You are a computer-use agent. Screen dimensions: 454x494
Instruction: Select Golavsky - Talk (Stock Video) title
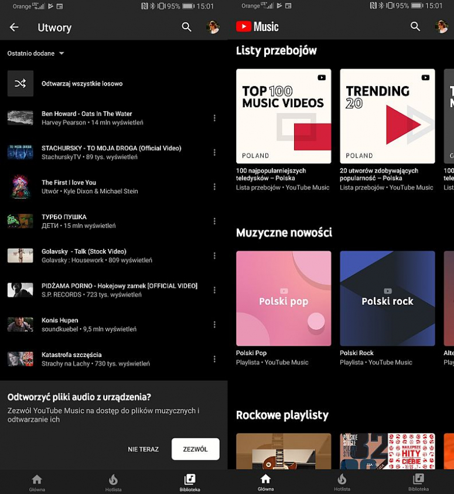point(84,251)
